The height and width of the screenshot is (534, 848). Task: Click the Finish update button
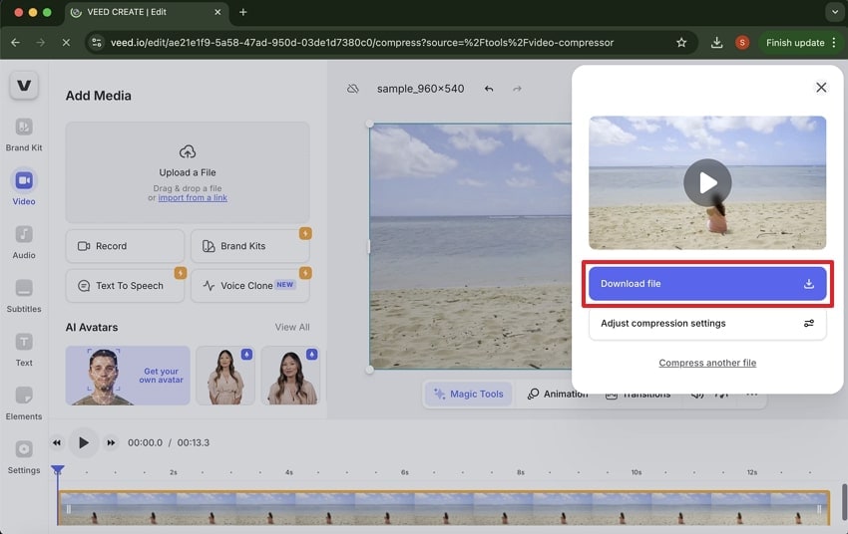[795, 42]
